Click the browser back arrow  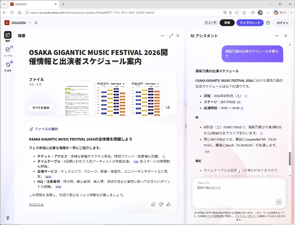pyautogui.click(x=4, y=13)
